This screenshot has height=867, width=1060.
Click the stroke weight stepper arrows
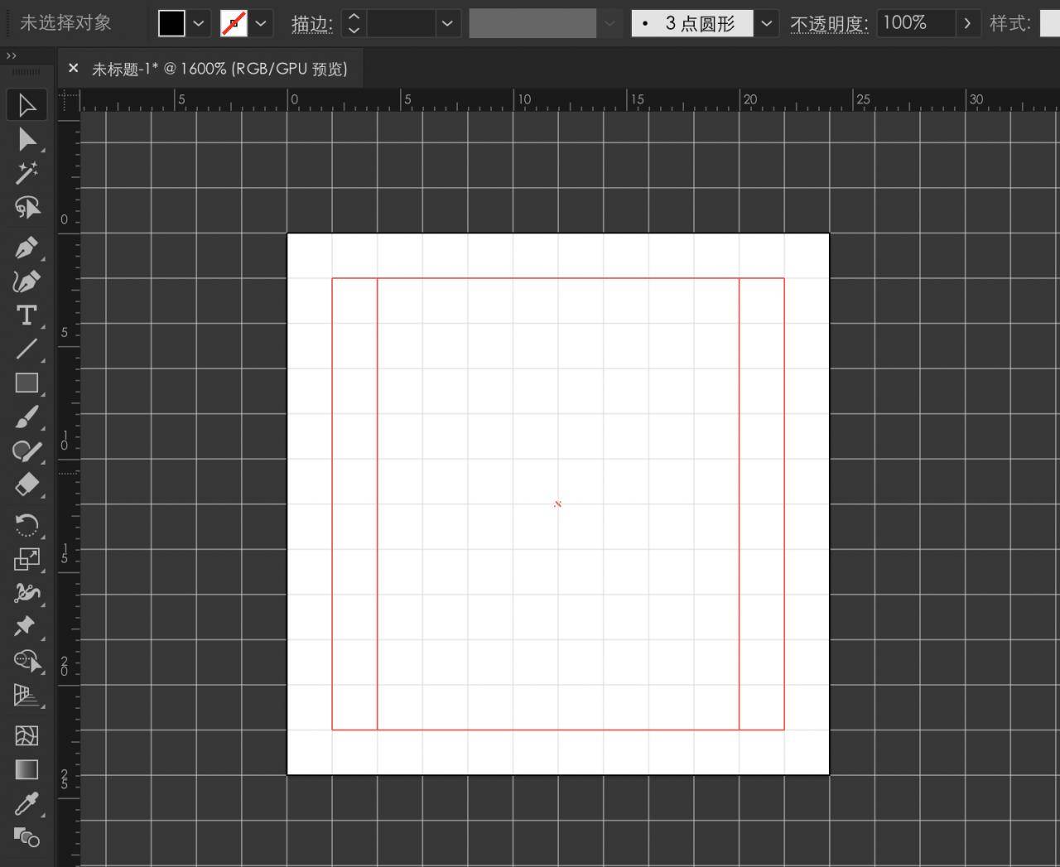pyautogui.click(x=354, y=23)
